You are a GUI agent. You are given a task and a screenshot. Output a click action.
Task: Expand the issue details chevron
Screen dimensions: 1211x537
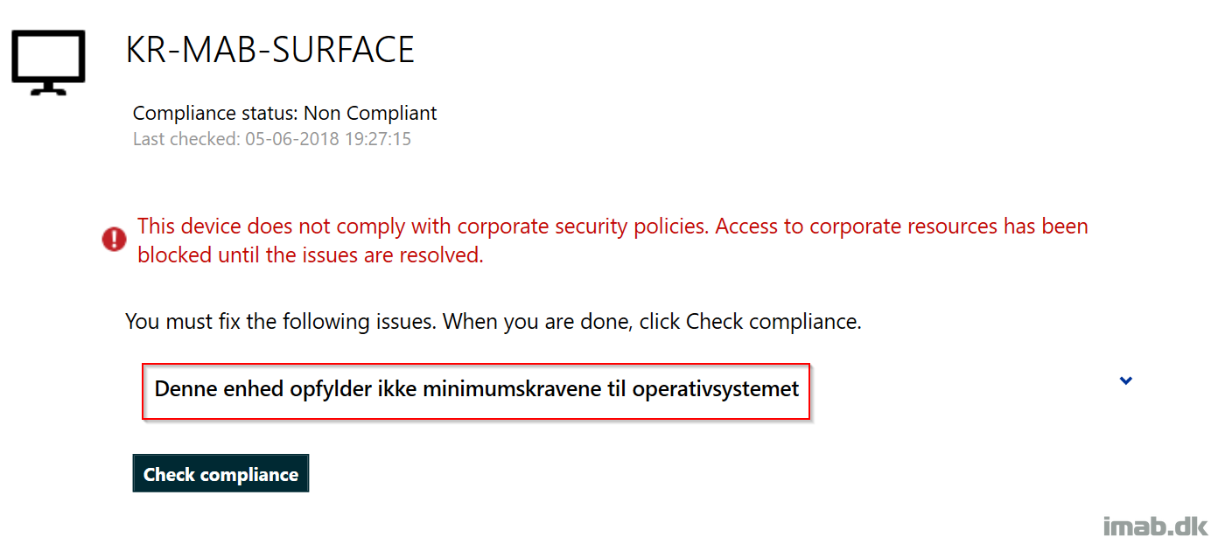tap(1126, 380)
